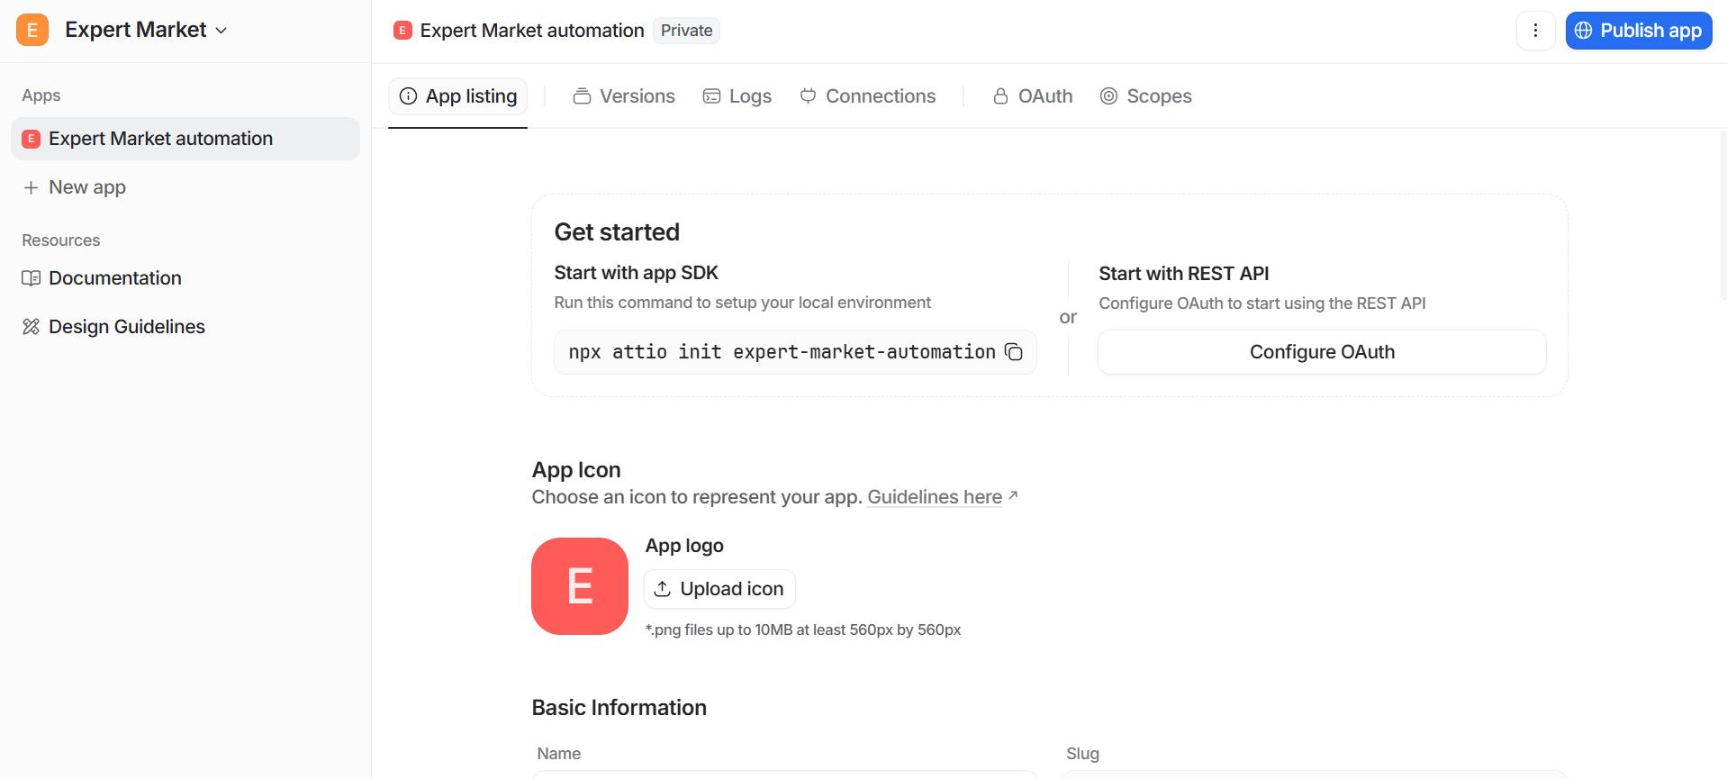Click the orange Expert Market workspace logo
1727x779 pixels.
(x=32, y=30)
